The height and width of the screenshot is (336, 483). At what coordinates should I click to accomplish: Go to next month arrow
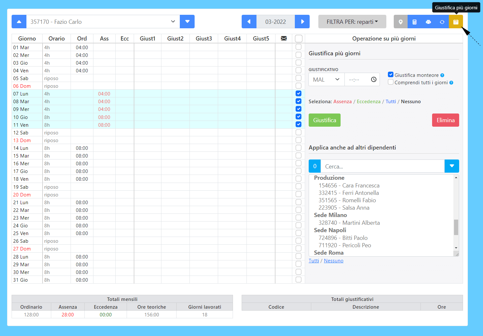tap(302, 22)
